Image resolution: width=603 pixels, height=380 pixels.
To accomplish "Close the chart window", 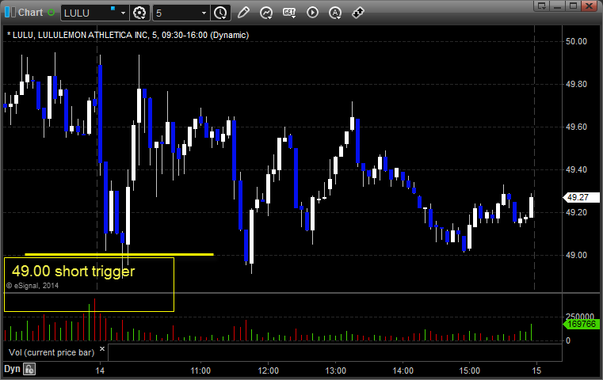I will click(x=589, y=6).
